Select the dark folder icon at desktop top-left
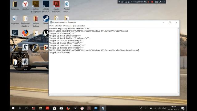Screen dimensions: 197x111 (15, 6)
